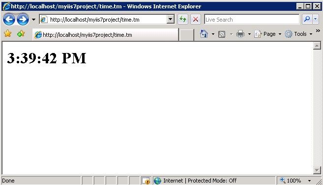This screenshot has width=323, height=185.
Task: Click the IE logo in title bar
Action: pos(6,6)
